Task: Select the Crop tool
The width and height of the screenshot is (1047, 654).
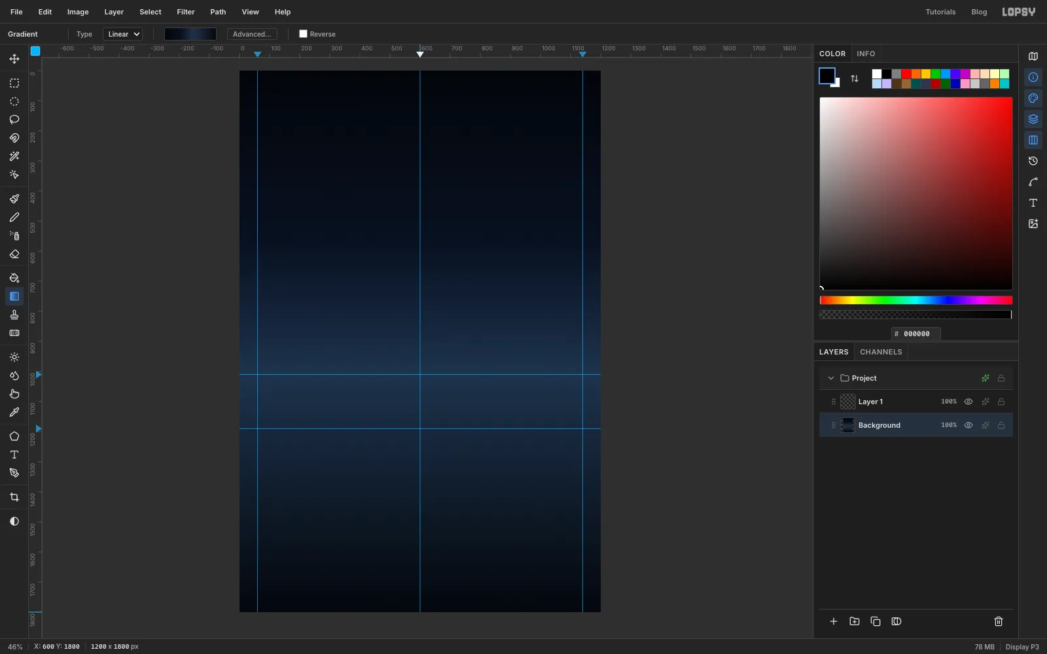Action: [x=14, y=497]
